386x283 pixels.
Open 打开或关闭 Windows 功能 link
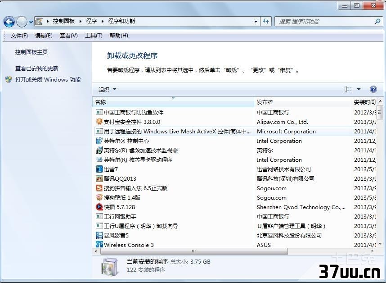[x=48, y=80]
